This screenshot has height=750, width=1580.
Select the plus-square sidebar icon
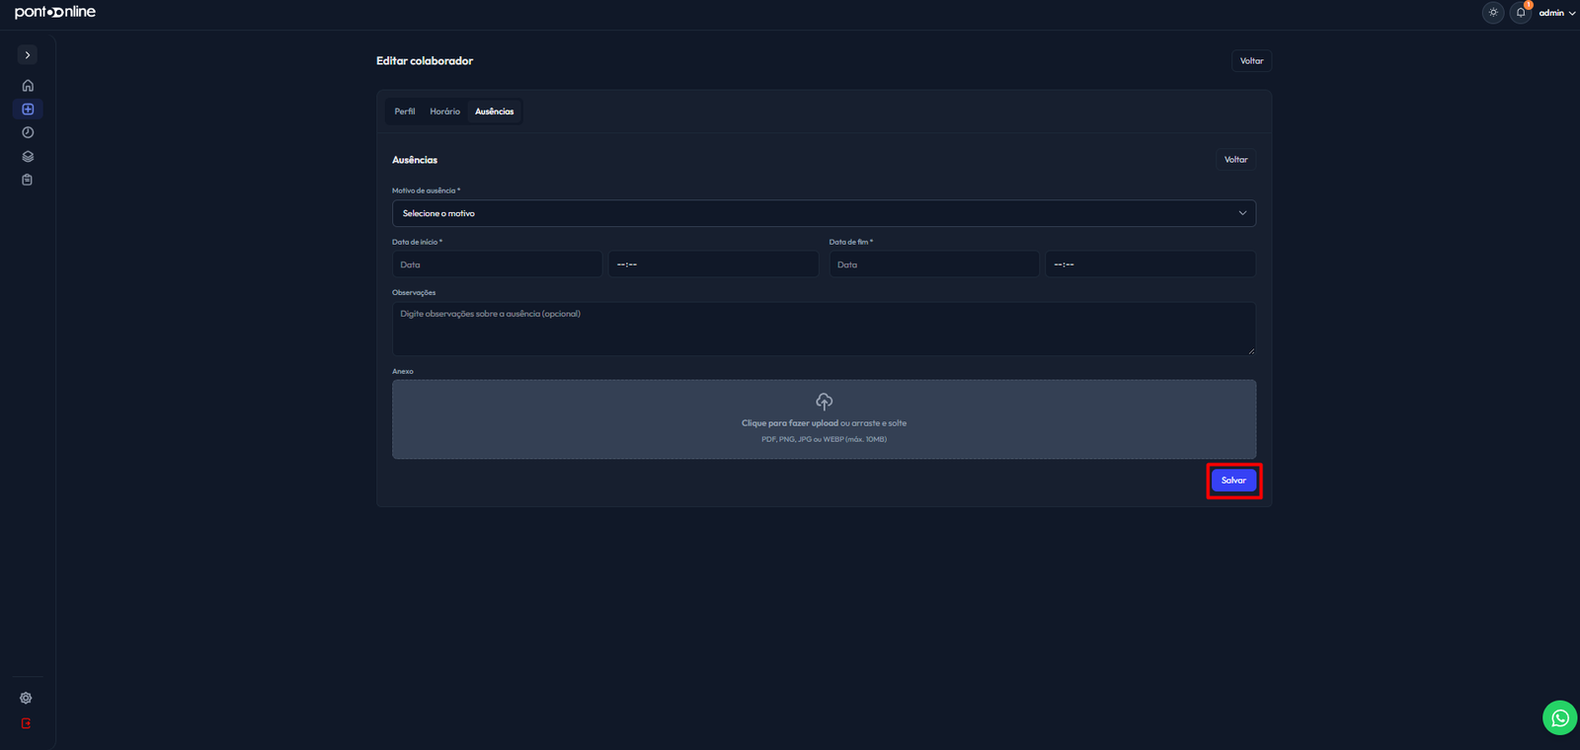tap(28, 110)
